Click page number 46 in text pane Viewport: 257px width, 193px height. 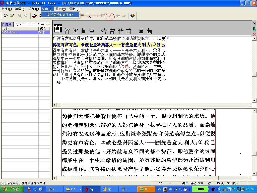[x=59, y=82]
